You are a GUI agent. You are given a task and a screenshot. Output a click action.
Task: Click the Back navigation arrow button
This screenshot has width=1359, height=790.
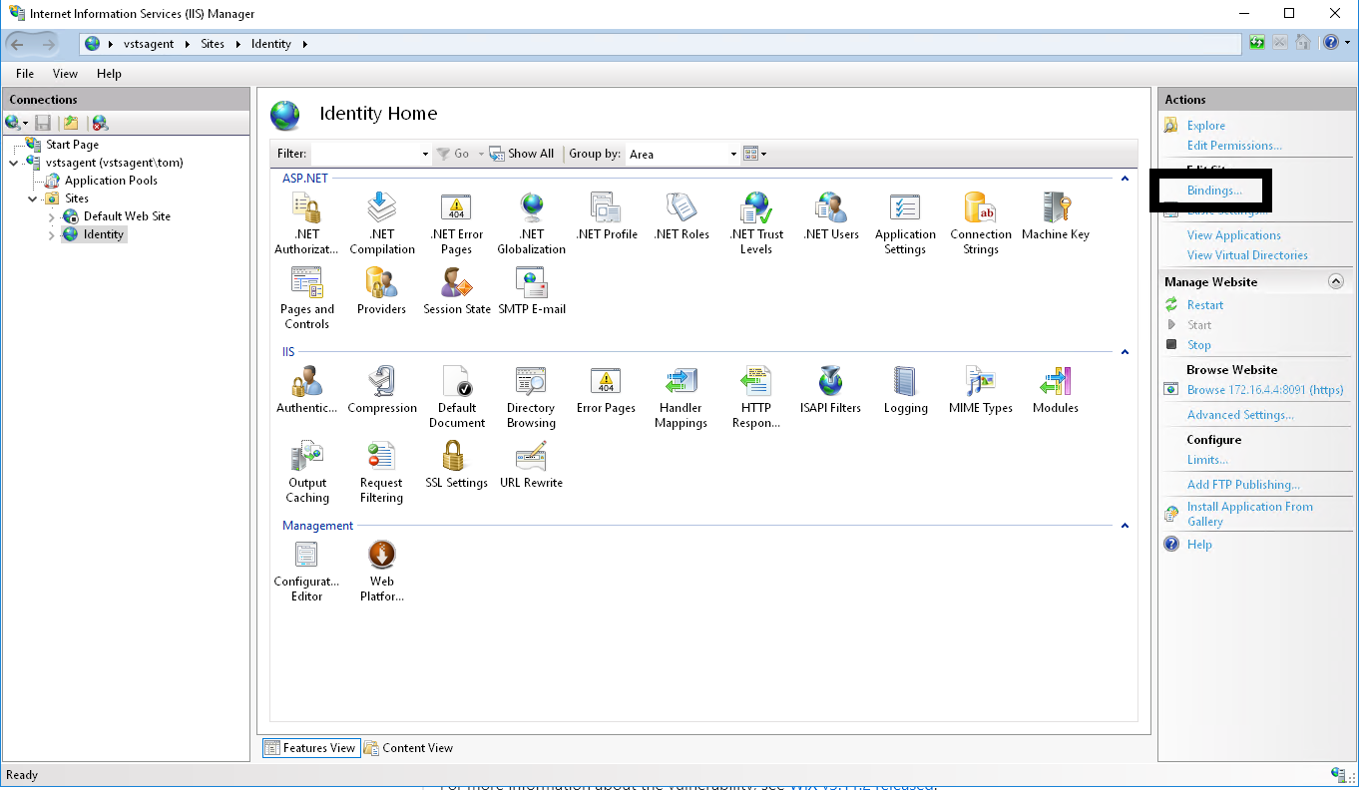coord(18,44)
